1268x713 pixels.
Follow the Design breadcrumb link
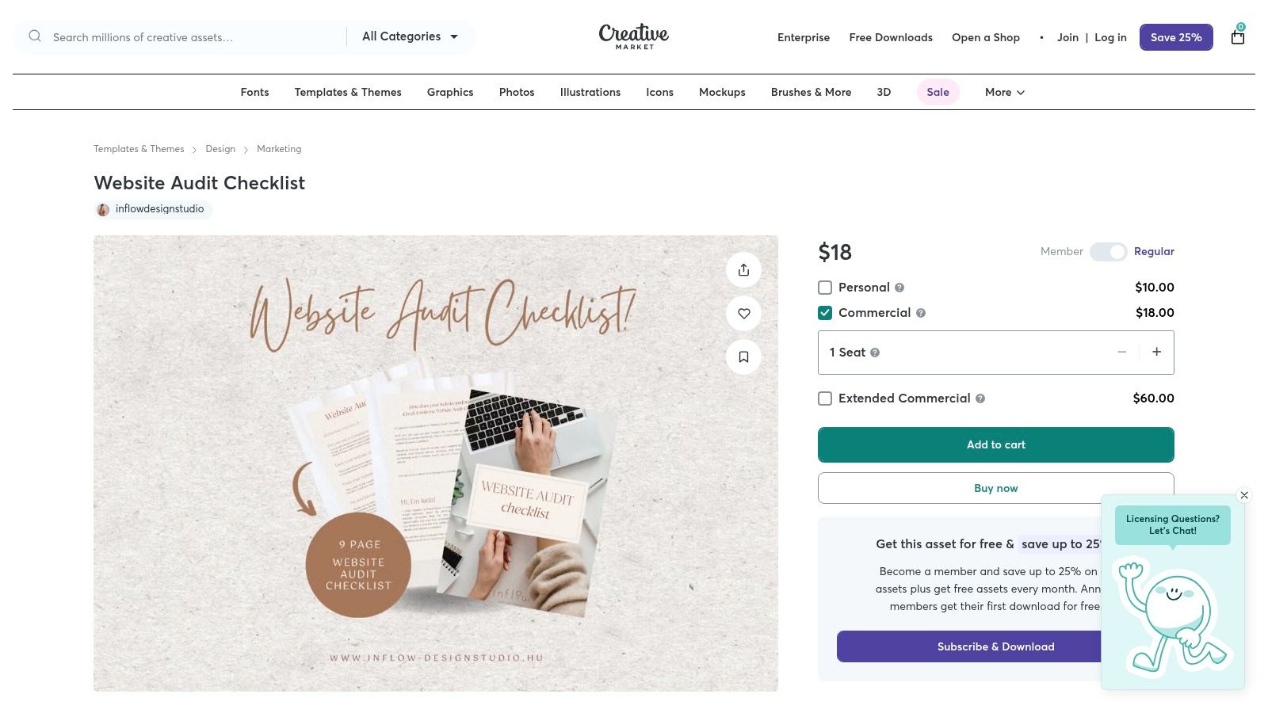point(220,149)
